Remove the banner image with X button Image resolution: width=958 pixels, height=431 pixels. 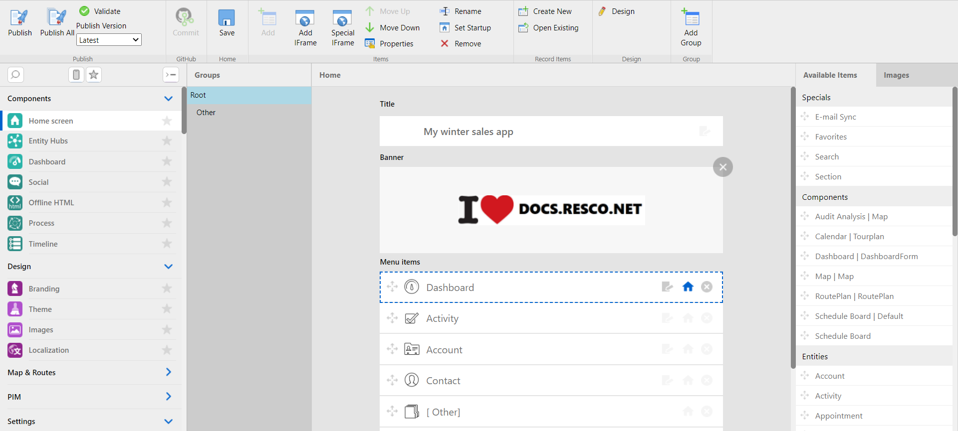pos(722,167)
